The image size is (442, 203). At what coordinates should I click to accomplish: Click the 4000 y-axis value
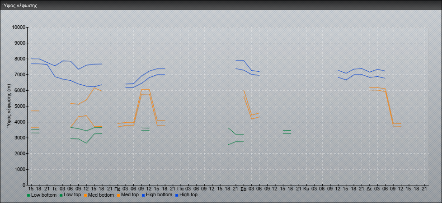pyautogui.click(x=20, y=122)
